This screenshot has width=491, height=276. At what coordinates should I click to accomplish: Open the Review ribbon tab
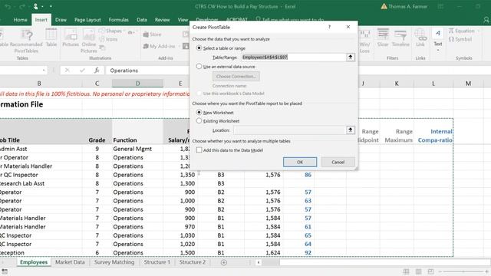162,20
